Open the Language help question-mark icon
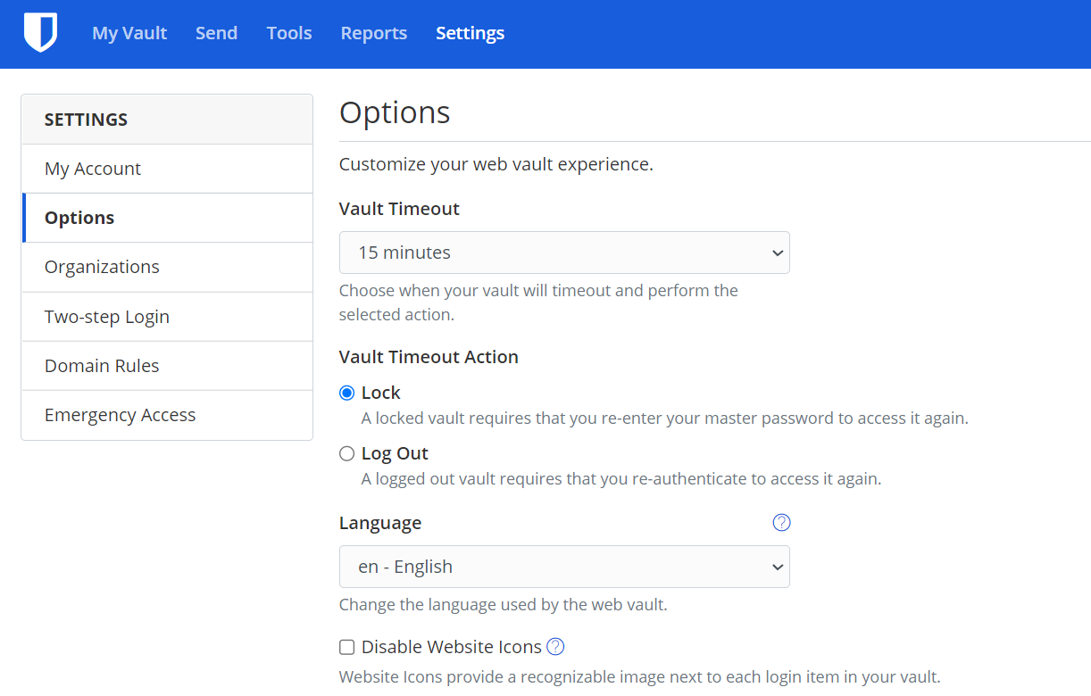Screen dimensions: 1091x696 [x=781, y=523]
